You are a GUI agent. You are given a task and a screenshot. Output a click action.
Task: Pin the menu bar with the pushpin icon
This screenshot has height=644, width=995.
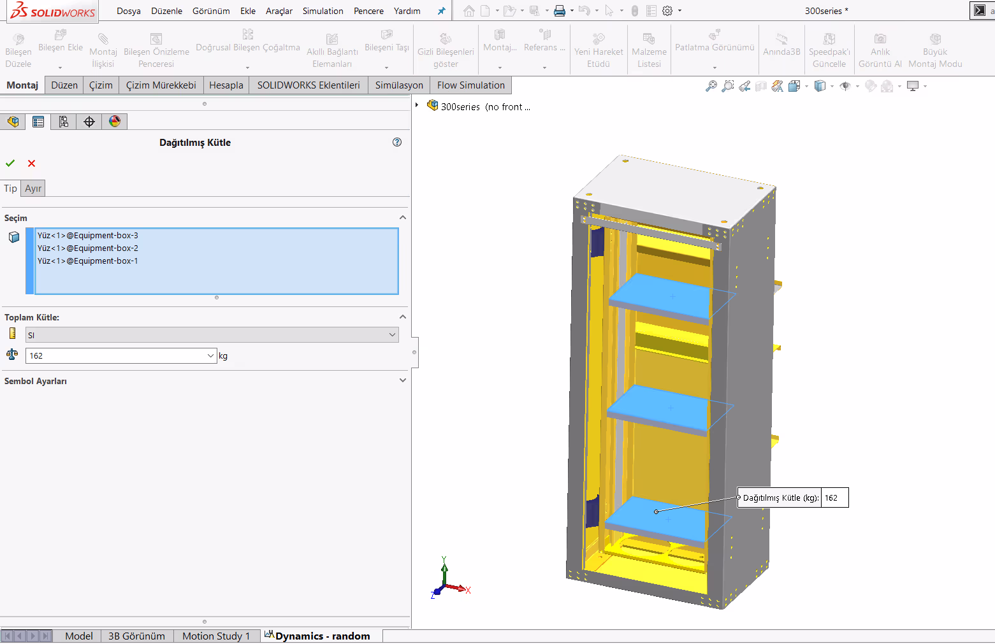[441, 11]
